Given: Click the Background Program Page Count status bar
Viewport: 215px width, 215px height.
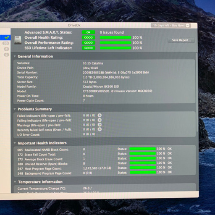Looking at the screenshot, I should [143, 172].
